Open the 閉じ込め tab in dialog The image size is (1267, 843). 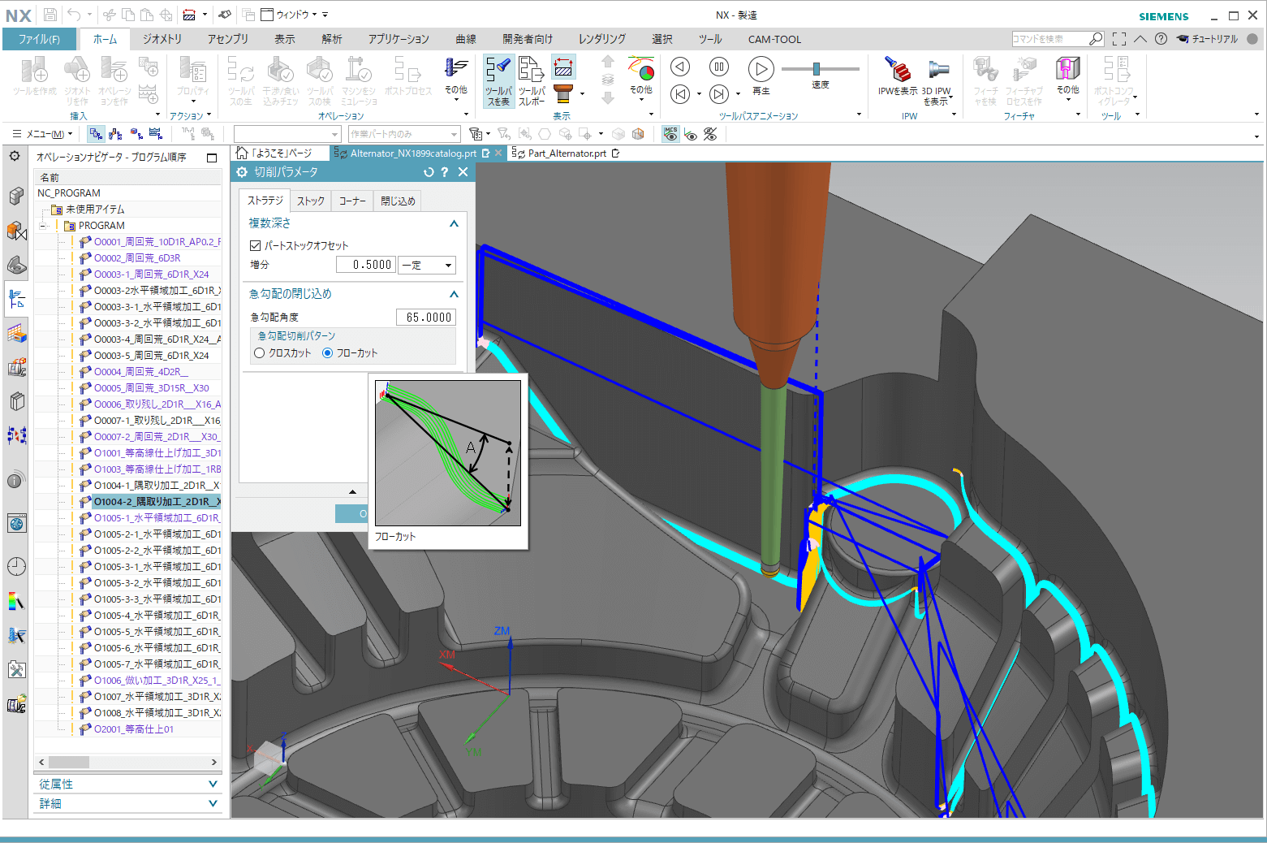[x=398, y=201]
